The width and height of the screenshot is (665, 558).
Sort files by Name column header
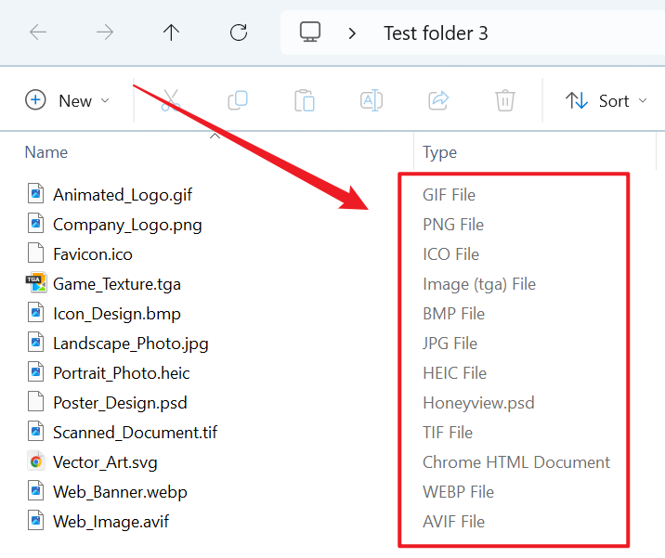[46, 152]
